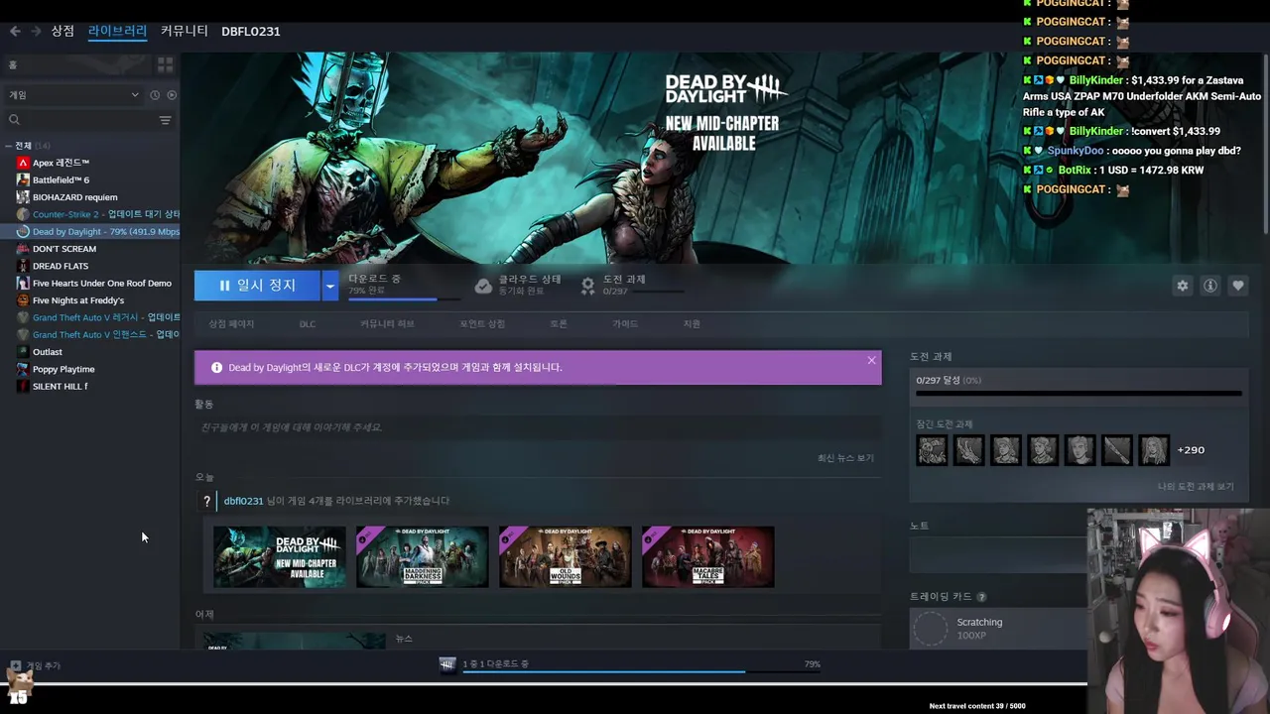
Task: Click the 게임 추가 button
Action: click(x=36, y=665)
